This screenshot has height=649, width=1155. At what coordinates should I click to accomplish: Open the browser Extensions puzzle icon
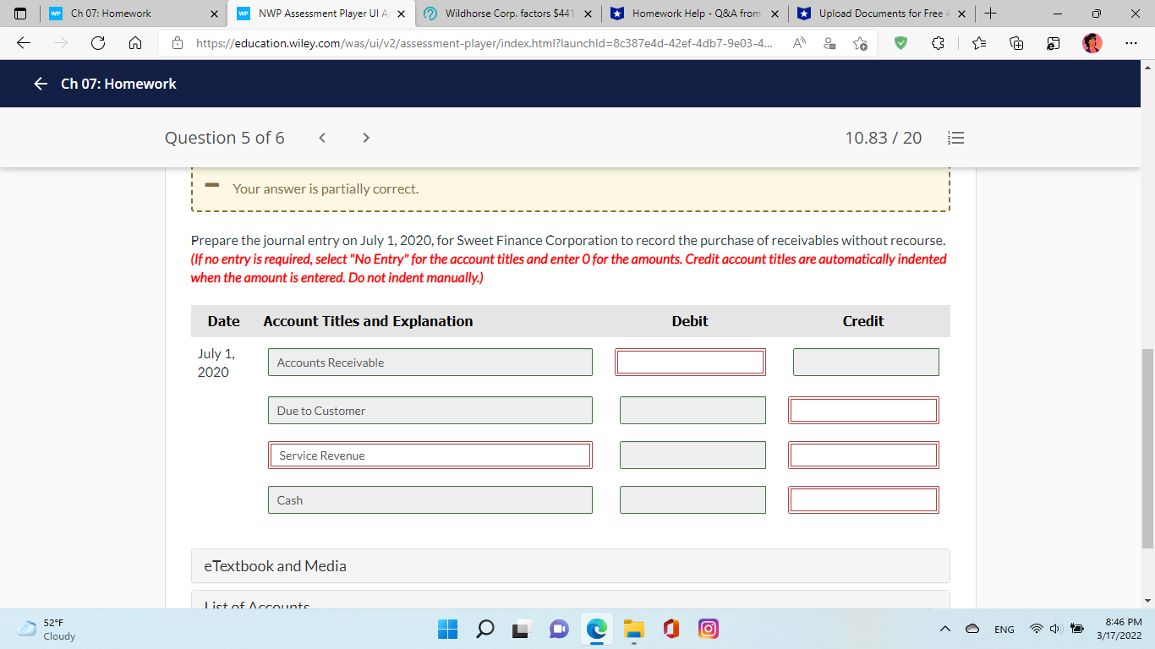(939, 43)
